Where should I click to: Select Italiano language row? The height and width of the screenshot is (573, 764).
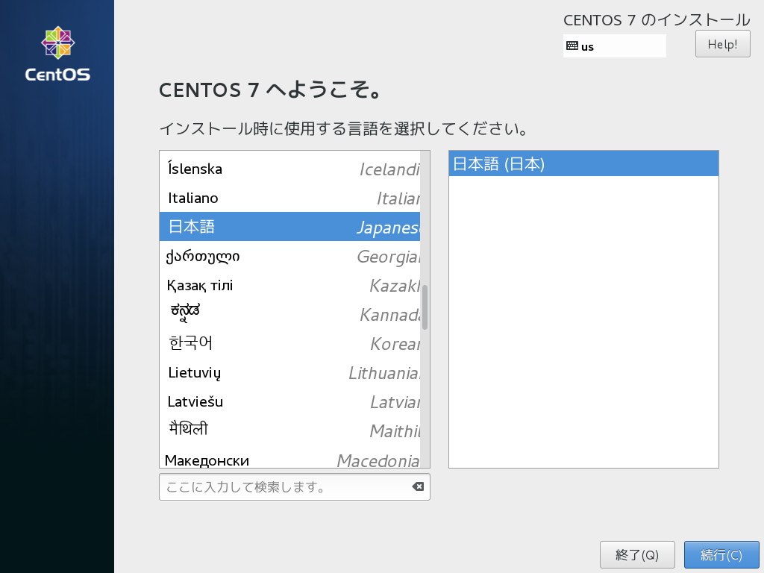289,198
